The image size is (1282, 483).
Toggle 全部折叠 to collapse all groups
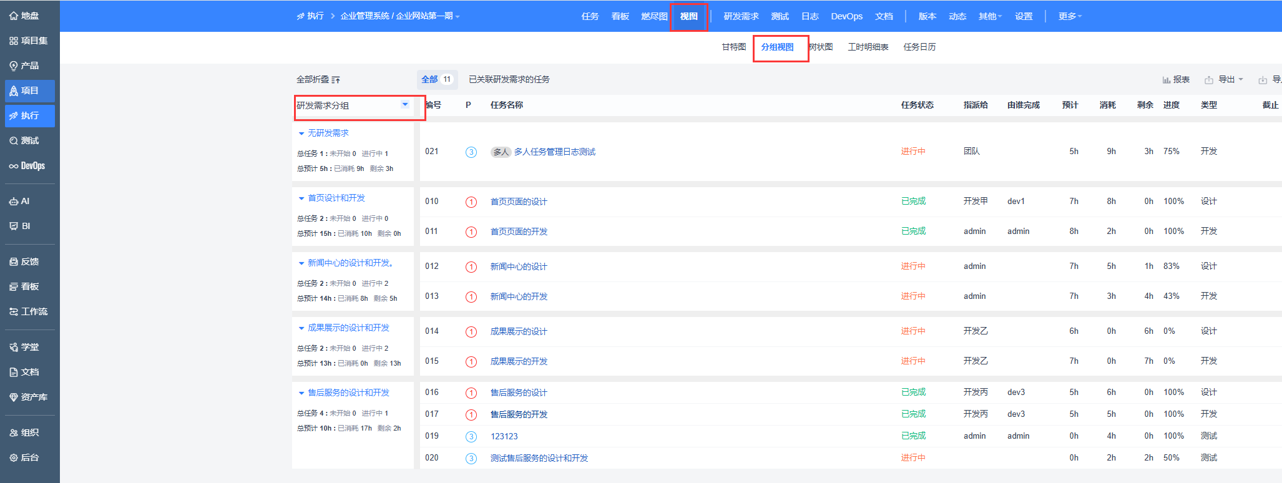coord(318,80)
